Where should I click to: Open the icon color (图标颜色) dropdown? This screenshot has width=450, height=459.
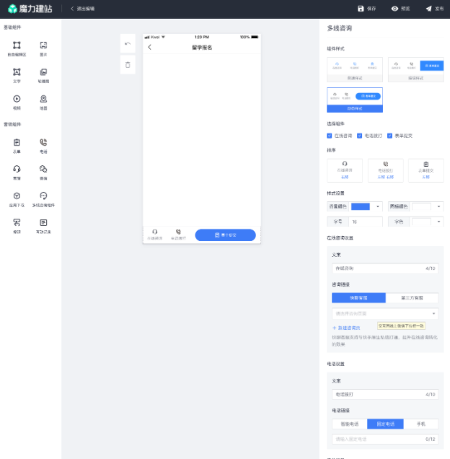(x=438, y=206)
